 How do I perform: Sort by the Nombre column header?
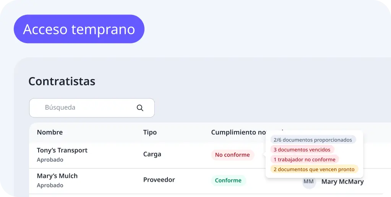50,132
